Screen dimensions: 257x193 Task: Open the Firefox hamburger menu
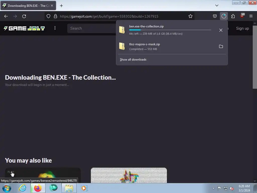[x=251, y=16]
